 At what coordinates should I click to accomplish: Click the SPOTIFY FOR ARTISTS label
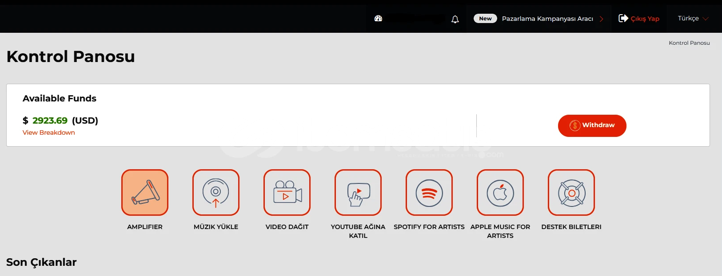tap(429, 227)
